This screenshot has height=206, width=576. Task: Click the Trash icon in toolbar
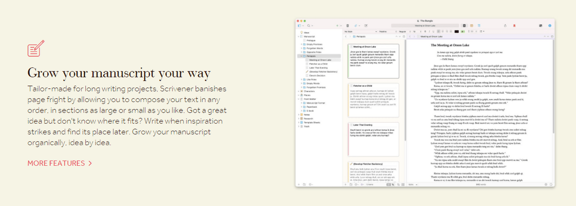point(348,25)
